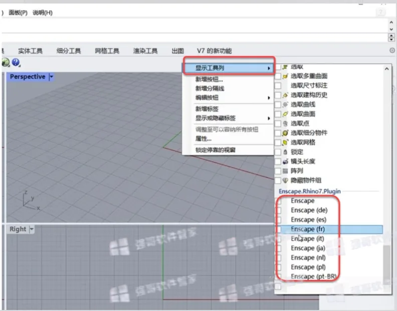
Task: Choose 锁定停靠的视窗 from context menu
Action: pos(216,150)
